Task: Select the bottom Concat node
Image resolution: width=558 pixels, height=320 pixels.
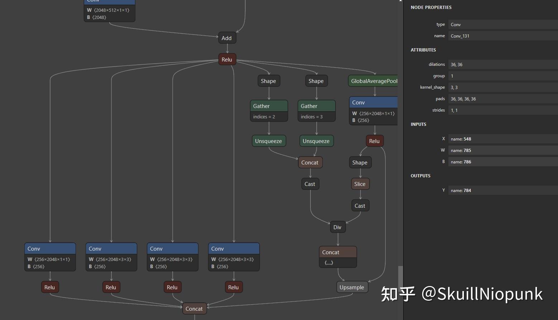Action: (194, 308)
